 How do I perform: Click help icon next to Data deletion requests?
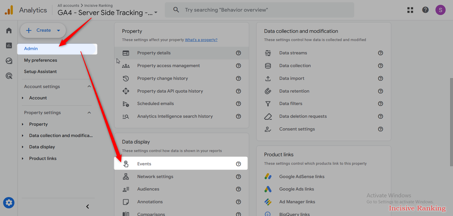(x=381, y=116)
